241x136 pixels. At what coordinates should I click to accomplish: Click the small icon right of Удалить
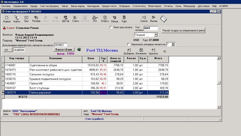click(x=165, y=51)
